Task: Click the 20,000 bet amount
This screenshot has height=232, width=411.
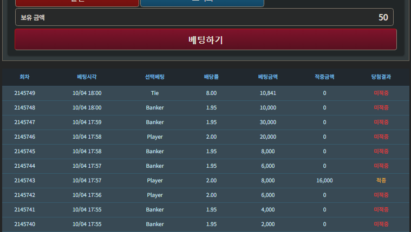Action: (268, 137)
